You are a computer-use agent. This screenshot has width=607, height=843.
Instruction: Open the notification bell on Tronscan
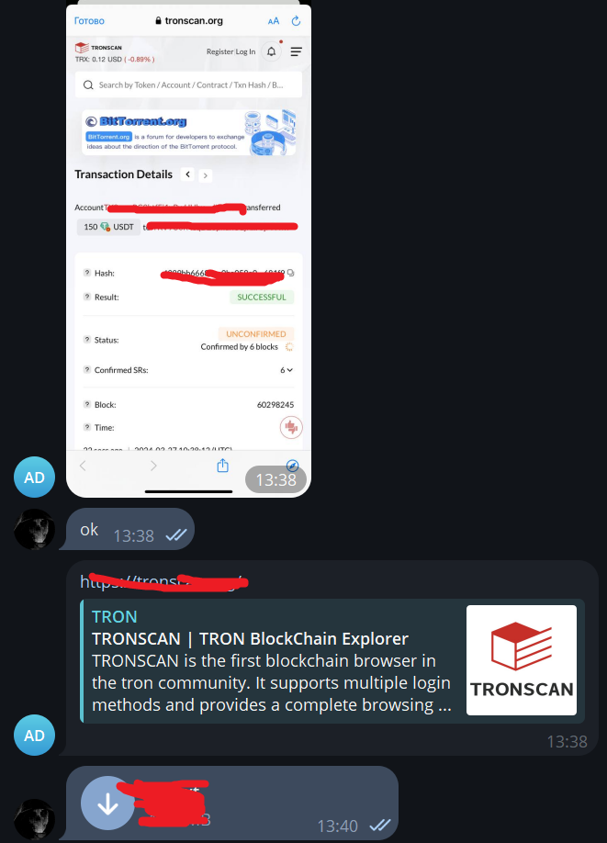coord(272,51)
